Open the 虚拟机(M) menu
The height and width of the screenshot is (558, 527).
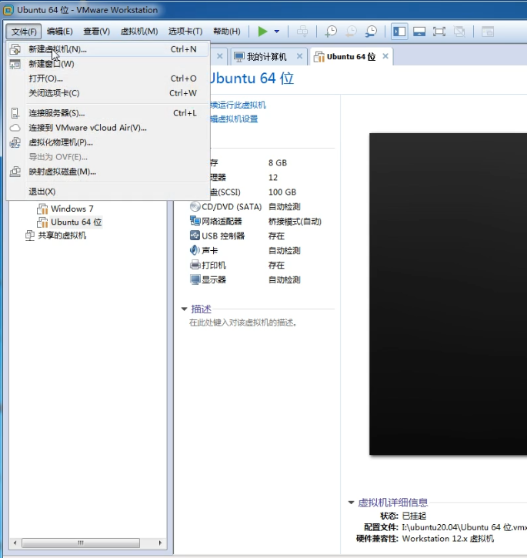(139, 32)
